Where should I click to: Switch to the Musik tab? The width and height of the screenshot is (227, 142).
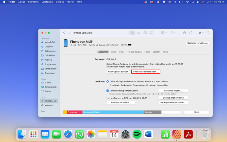(113, 52)
